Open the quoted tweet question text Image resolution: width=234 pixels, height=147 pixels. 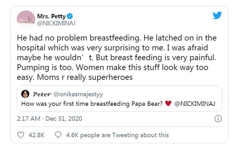[92, 104]
